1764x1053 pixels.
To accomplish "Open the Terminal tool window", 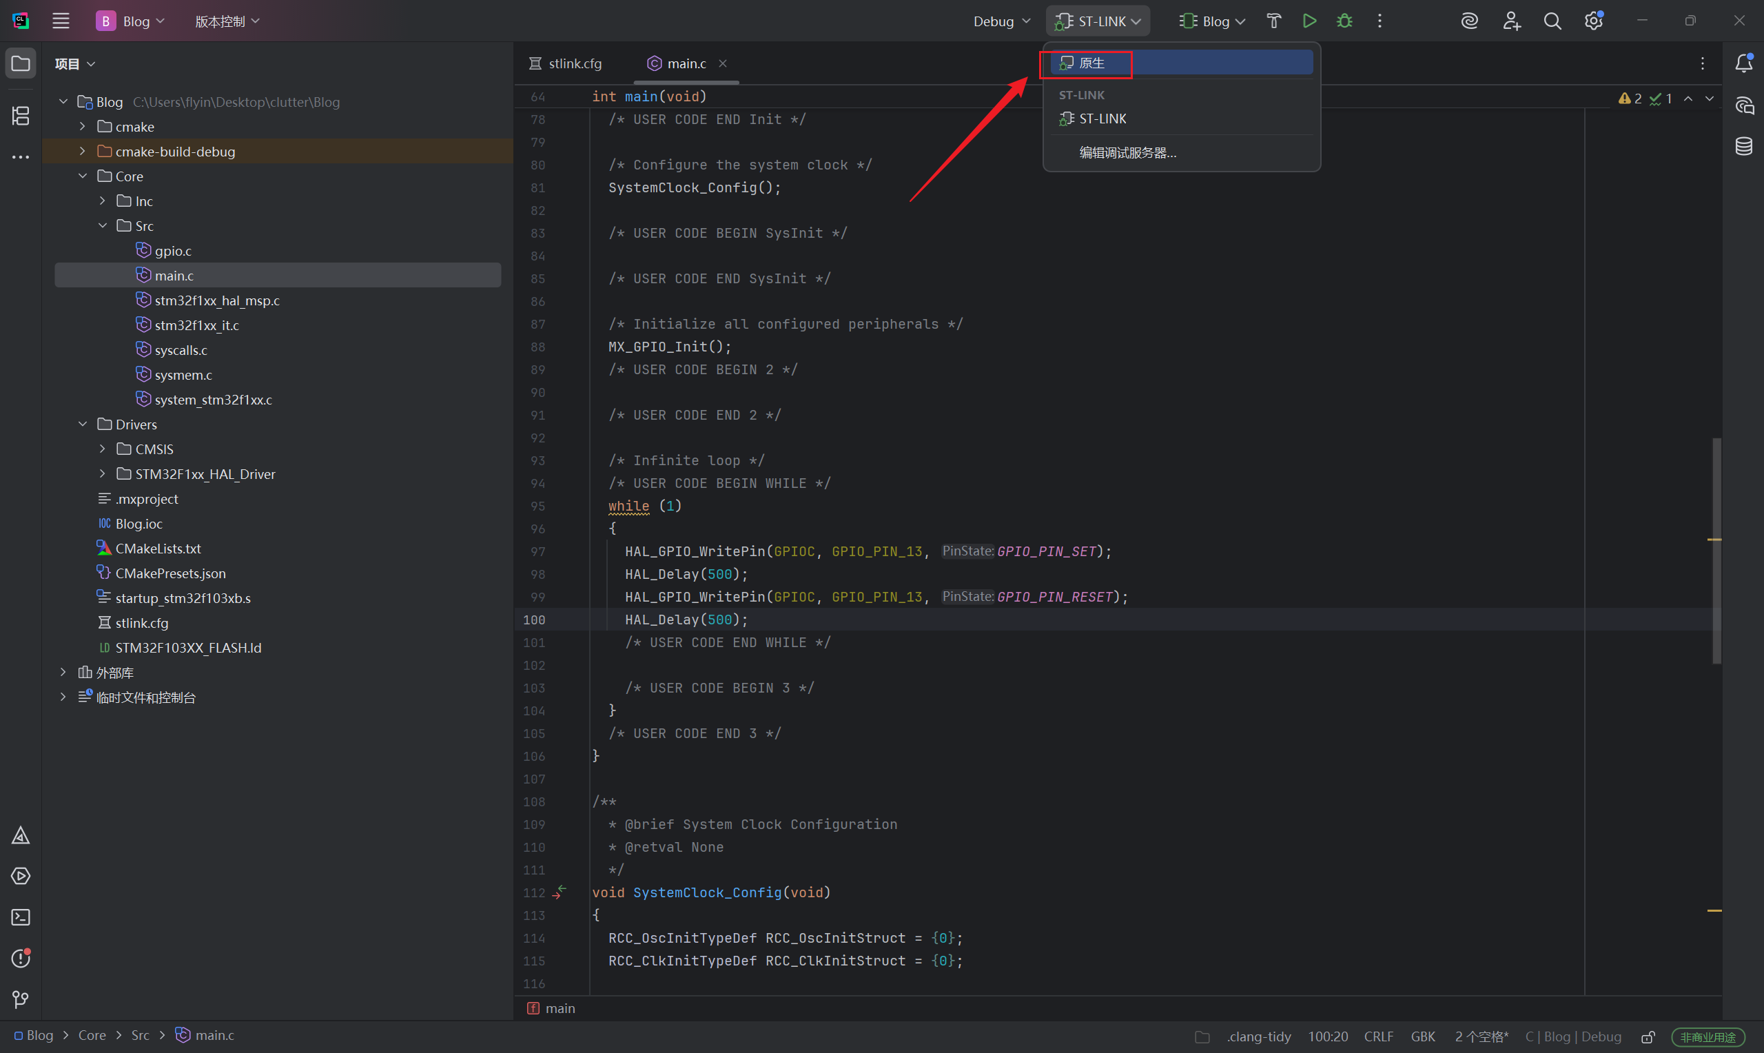I will 21,917.
